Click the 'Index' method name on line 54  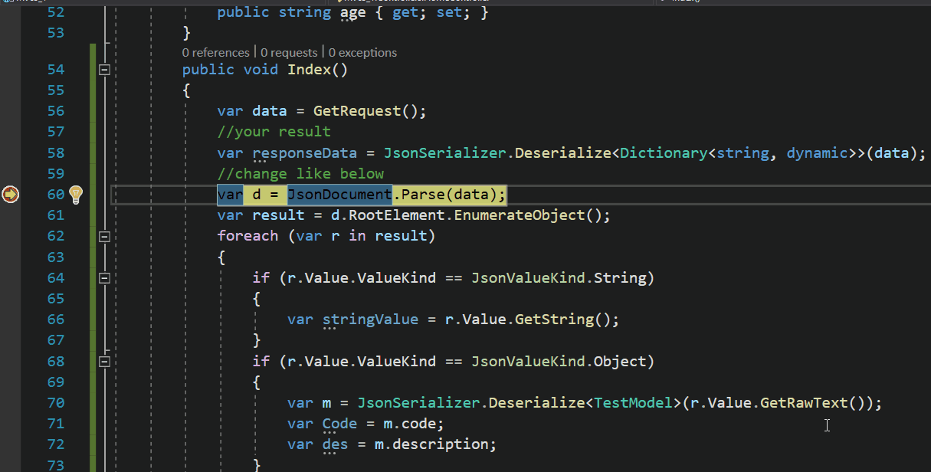[310, 70]
